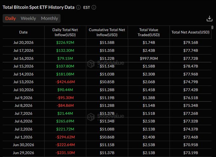Click the Jul 10,2026 date cell
The width and height of the screenshot is (216, 157).
pyautogui.click(x=24, y=90)
